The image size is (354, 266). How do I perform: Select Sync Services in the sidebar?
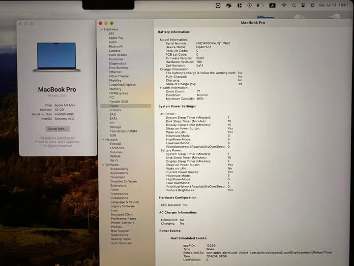coord(121,243)
